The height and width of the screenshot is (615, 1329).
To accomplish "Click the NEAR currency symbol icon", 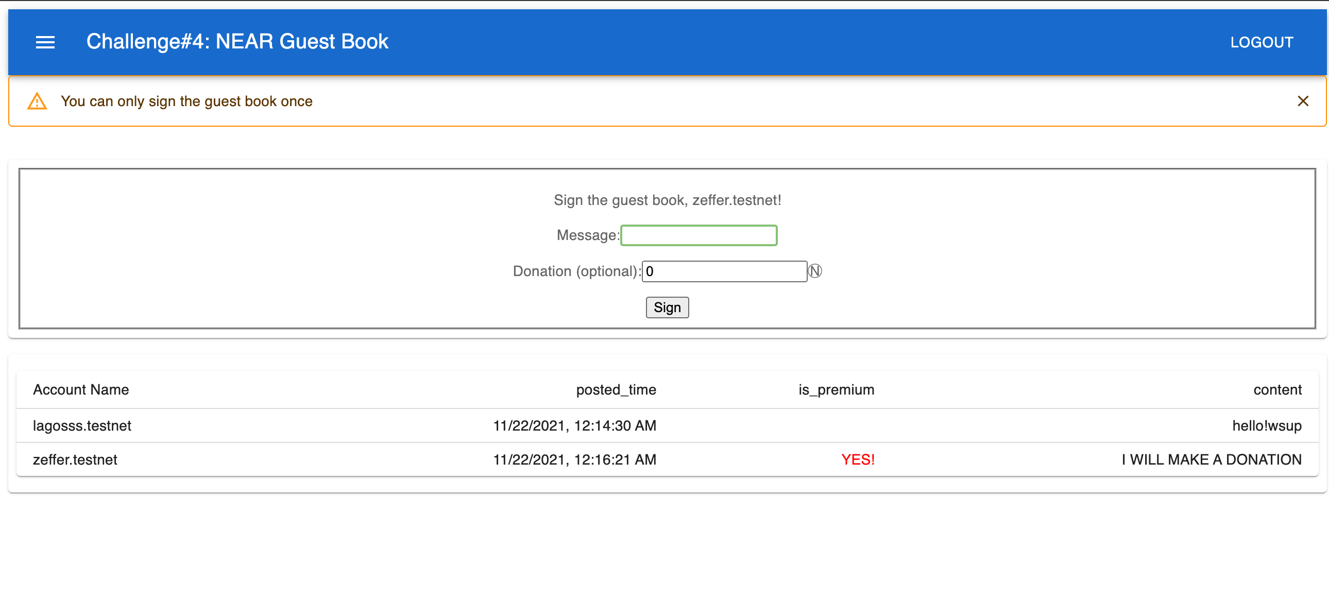I will pyautogui.click(x=814, y=271).
